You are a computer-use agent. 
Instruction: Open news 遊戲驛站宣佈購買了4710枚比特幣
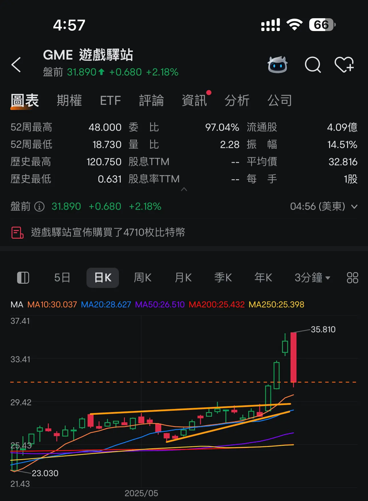(x=108, y=232)
